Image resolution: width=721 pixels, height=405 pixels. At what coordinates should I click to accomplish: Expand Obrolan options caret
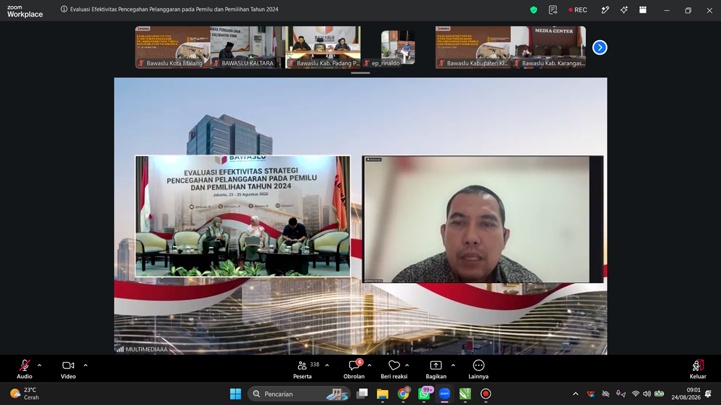point(369,365)
